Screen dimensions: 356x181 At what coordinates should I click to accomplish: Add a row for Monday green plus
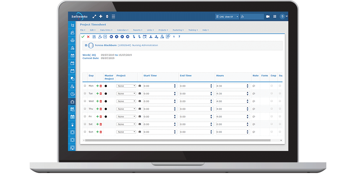tap(97, 86)
